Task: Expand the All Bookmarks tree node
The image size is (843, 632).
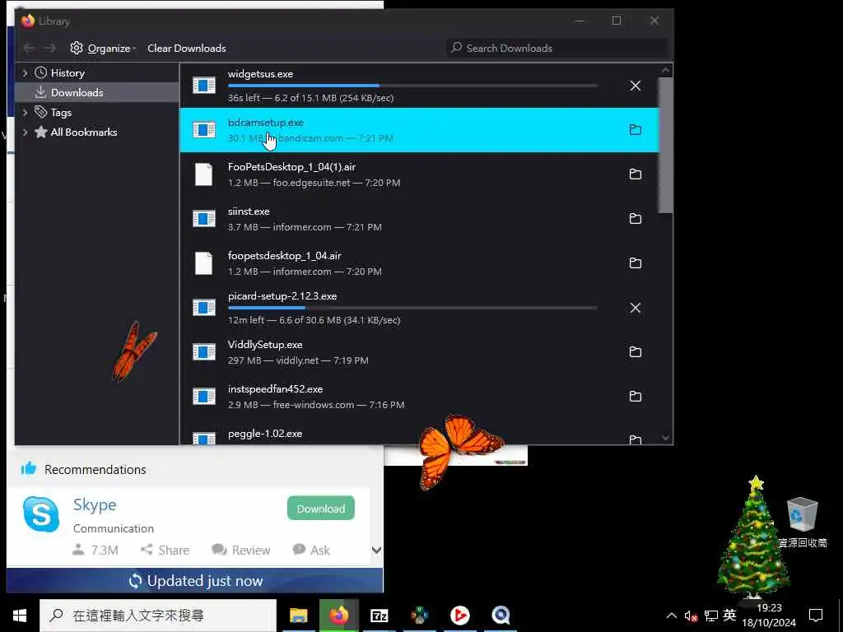Action: [x=25, y=132]
